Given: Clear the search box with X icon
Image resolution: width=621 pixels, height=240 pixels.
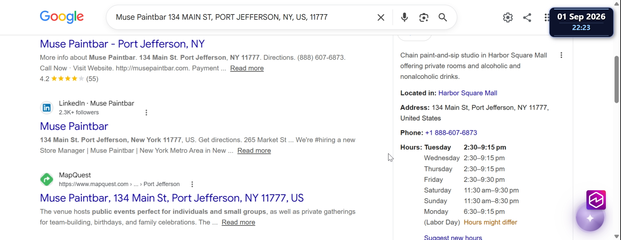Looking at the screenshot, I should [381, 17].
